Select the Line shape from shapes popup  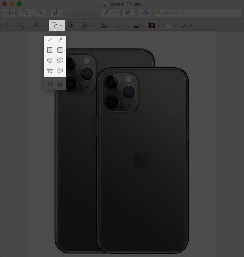50,40
